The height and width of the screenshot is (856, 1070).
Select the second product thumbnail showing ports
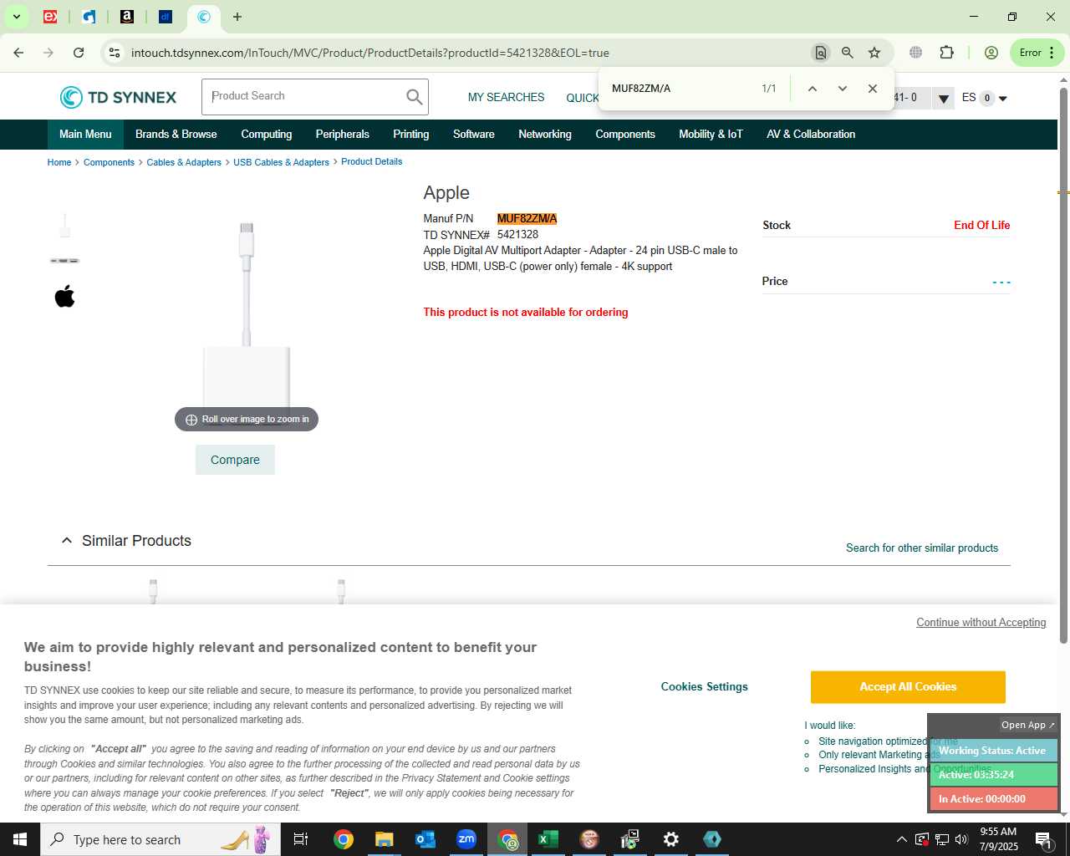tap(64, 261)
